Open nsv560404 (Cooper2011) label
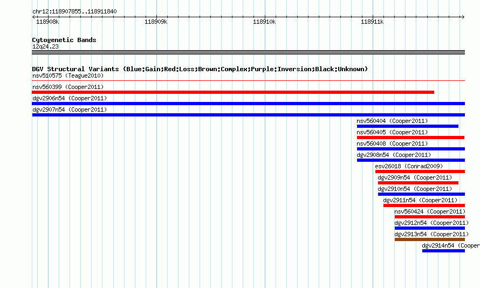The height and width of the screenshot is (288, 480). (x=392, y=121)
